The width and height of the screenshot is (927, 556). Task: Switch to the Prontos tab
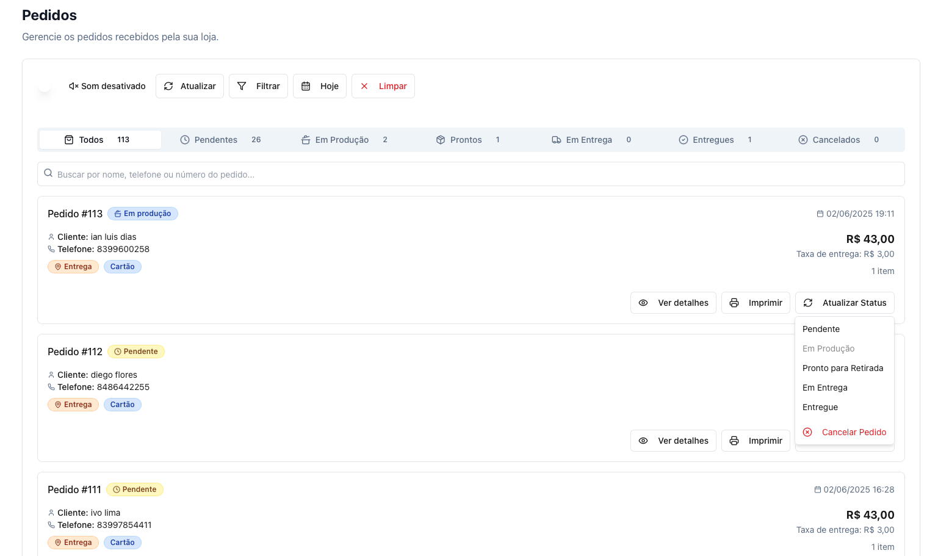468,140
